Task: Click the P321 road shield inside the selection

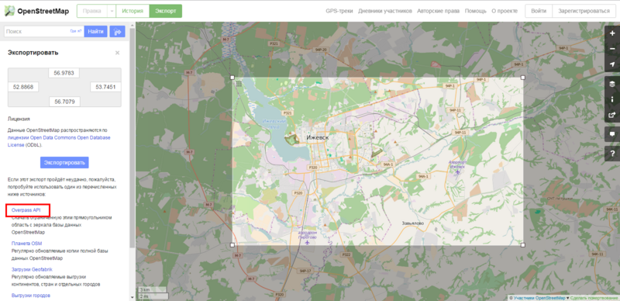Action: 288,113
